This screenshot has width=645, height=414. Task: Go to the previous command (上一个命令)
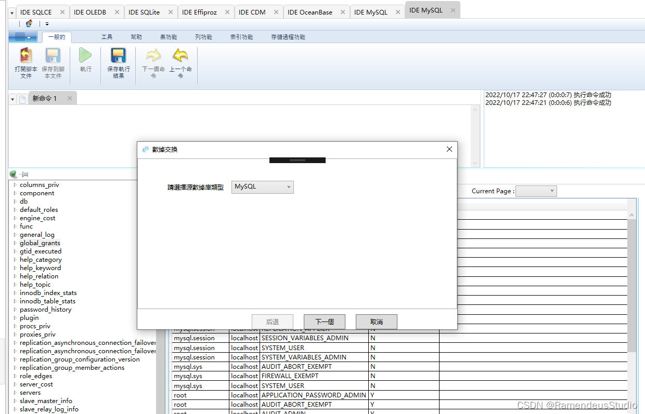pos(180,63)
